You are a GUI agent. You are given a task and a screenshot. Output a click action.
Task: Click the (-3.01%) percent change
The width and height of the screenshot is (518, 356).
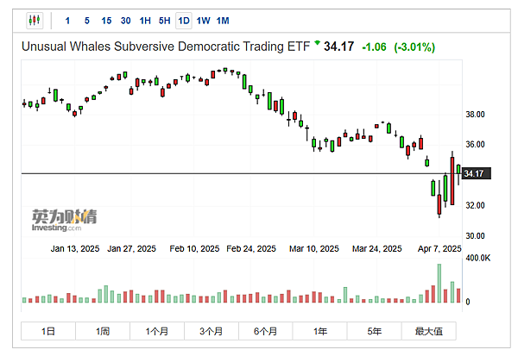click(414, 47)
